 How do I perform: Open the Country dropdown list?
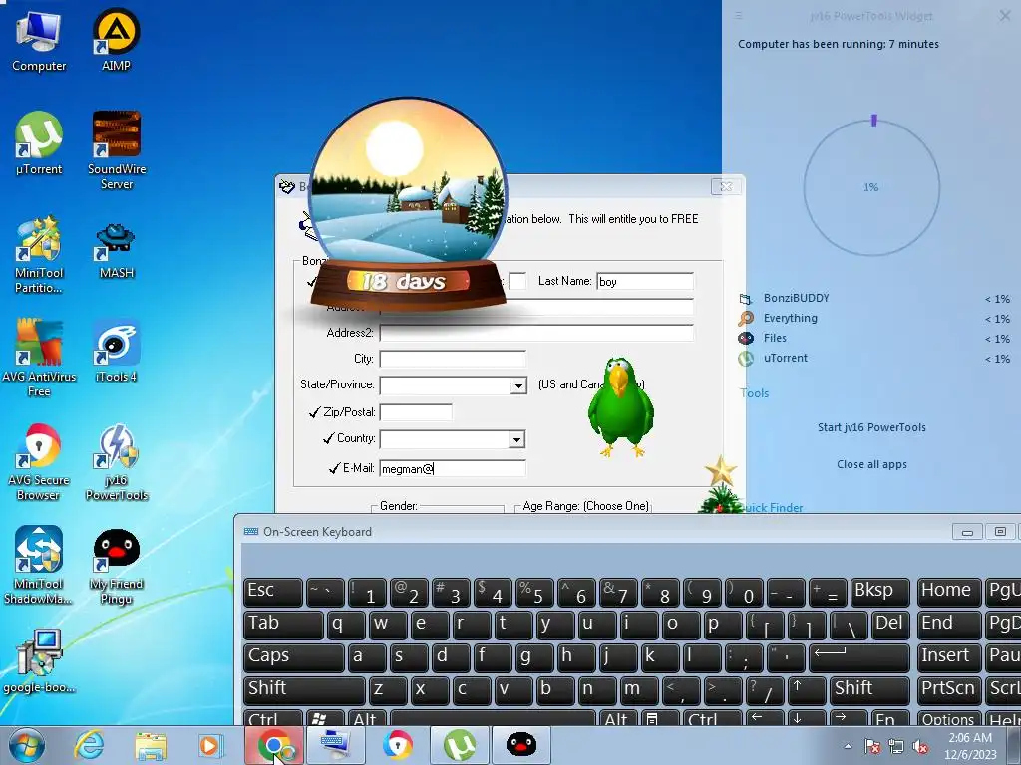517,439
